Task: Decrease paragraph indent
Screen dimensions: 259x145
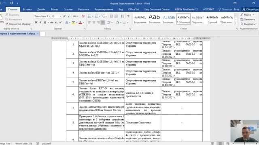Action: pos(112,16)
